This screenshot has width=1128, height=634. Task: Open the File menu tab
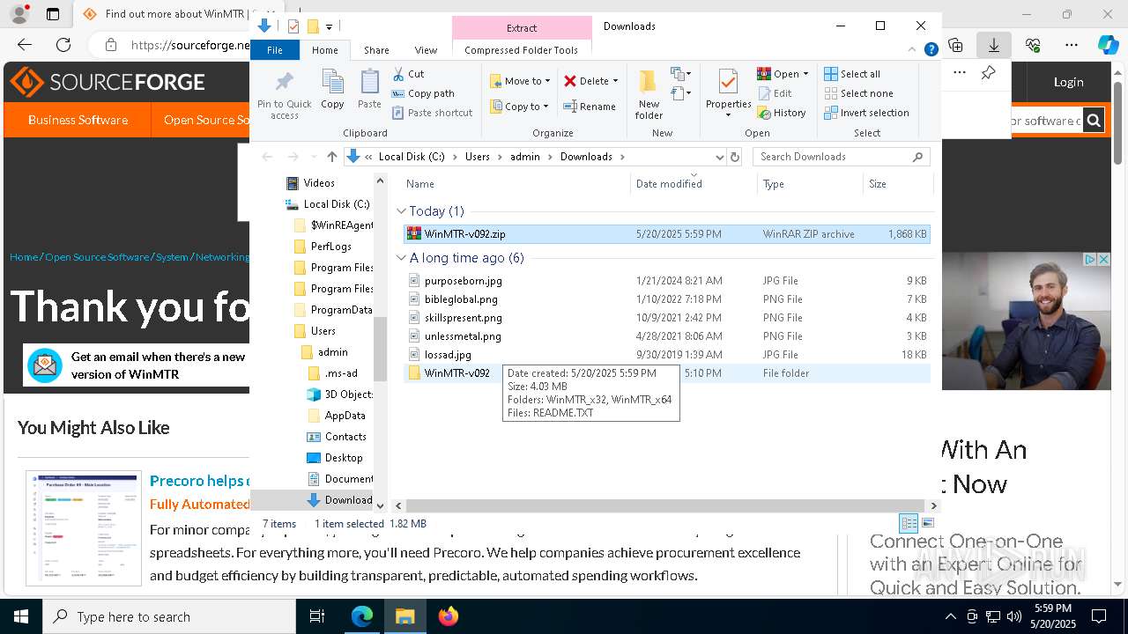click(275, 50)
